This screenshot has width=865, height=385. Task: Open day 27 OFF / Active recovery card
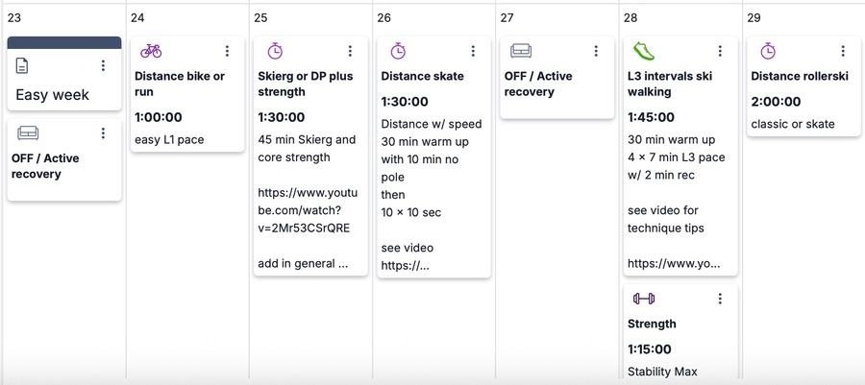click(x=557, y=77)
